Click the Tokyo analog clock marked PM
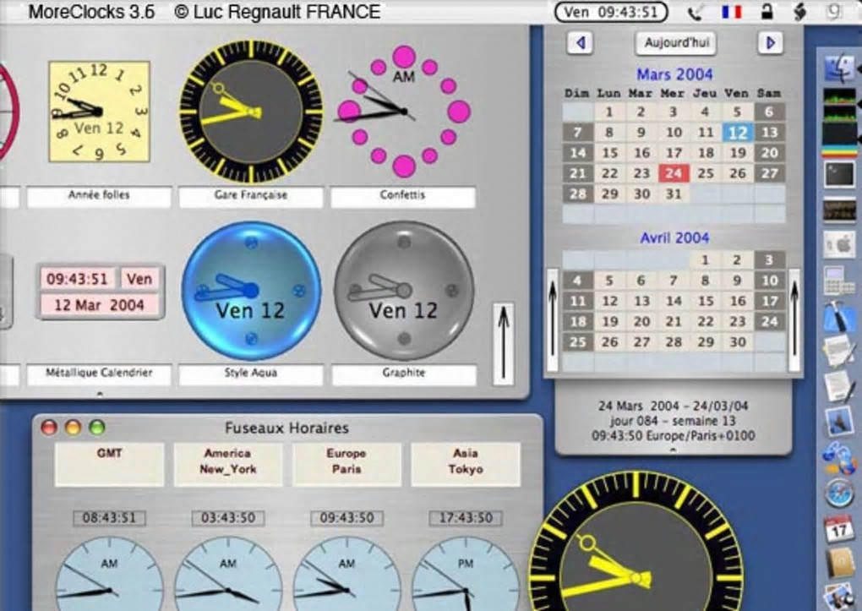The image size is (862, 611). 466,575
